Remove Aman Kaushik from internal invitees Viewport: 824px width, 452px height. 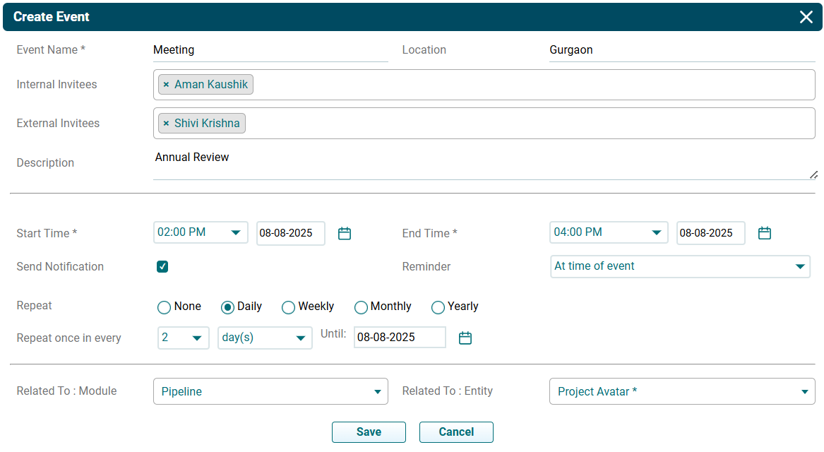point(166,85)
